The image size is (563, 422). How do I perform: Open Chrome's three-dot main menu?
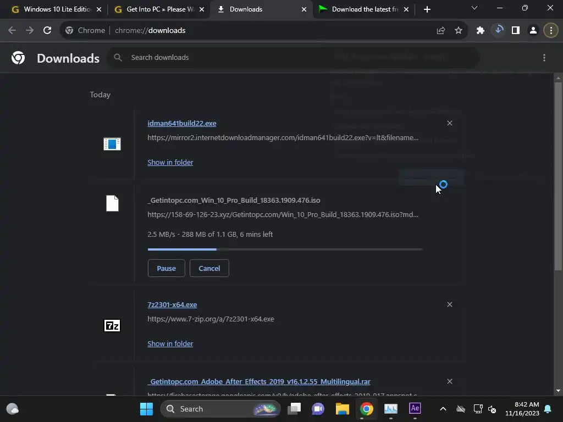[551, 31]
